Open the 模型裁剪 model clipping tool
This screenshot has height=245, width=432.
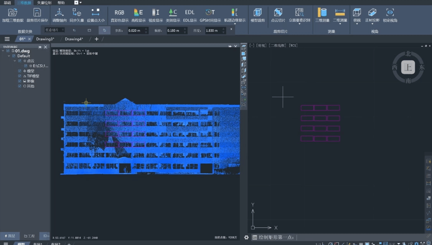[257, 13]
